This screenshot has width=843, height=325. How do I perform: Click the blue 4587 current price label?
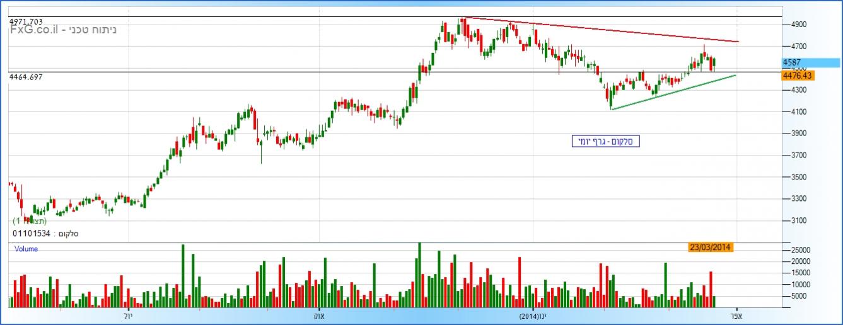coord(810,62)
